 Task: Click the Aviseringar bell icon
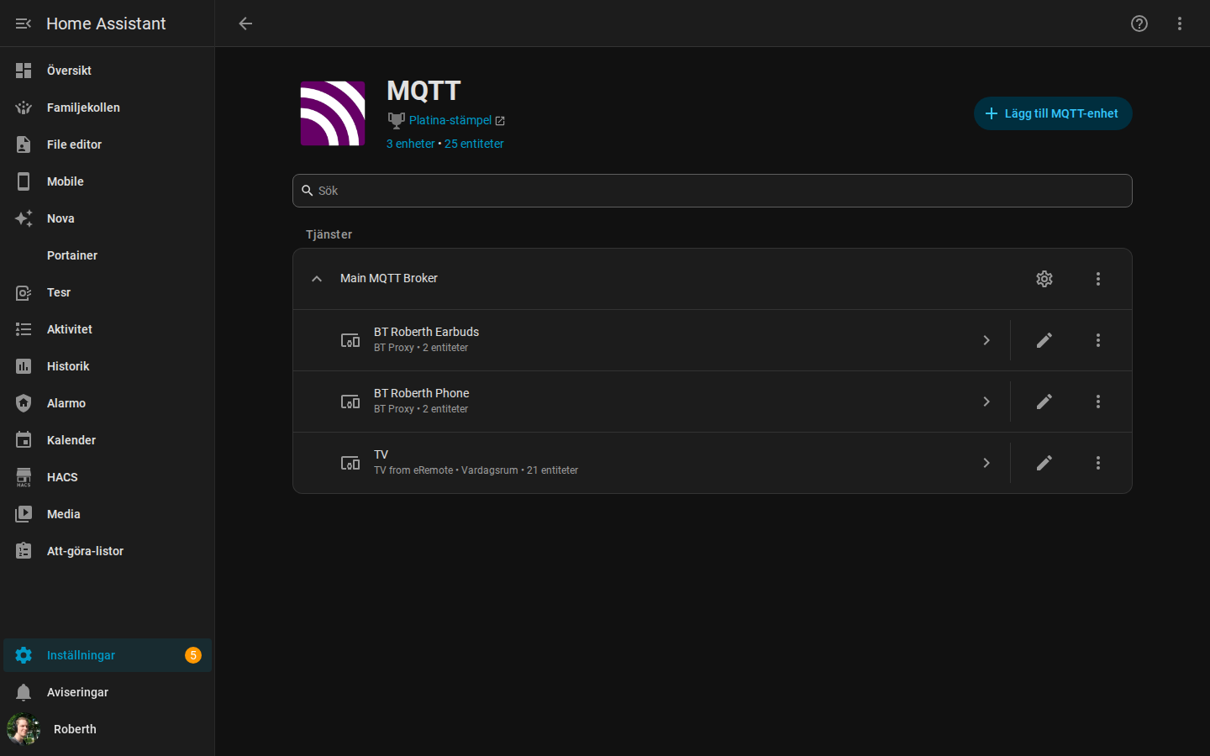(24, 692)
